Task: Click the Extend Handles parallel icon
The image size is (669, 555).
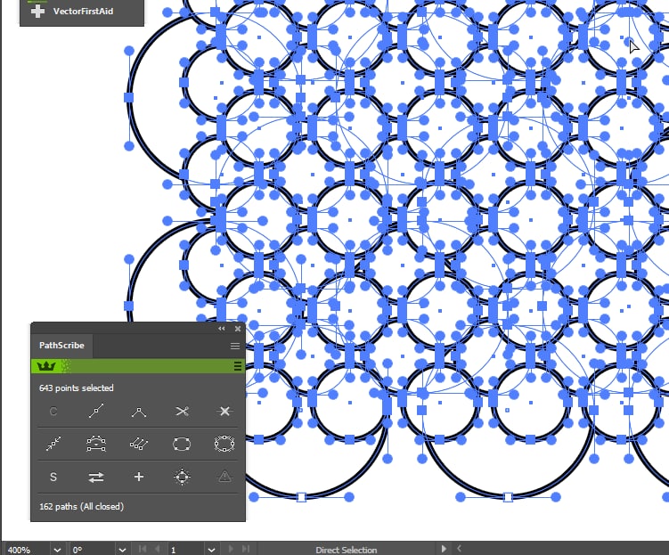Action: (139, 444)
